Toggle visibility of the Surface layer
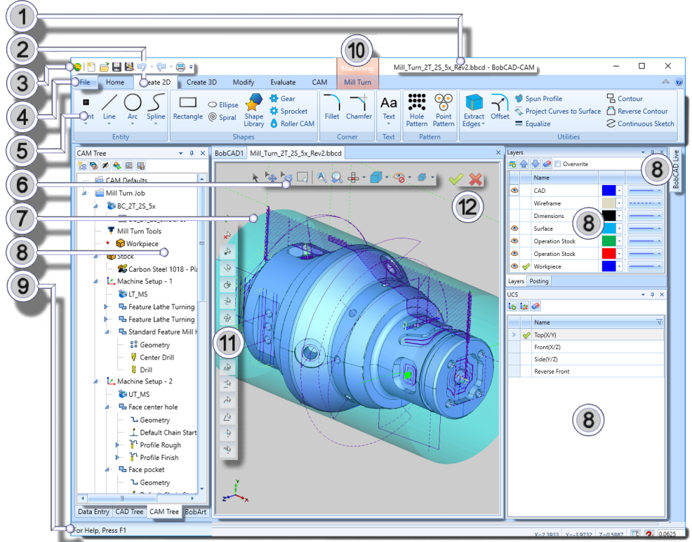The width and height of the screenshot is (692, 542). tap(514, 229)
